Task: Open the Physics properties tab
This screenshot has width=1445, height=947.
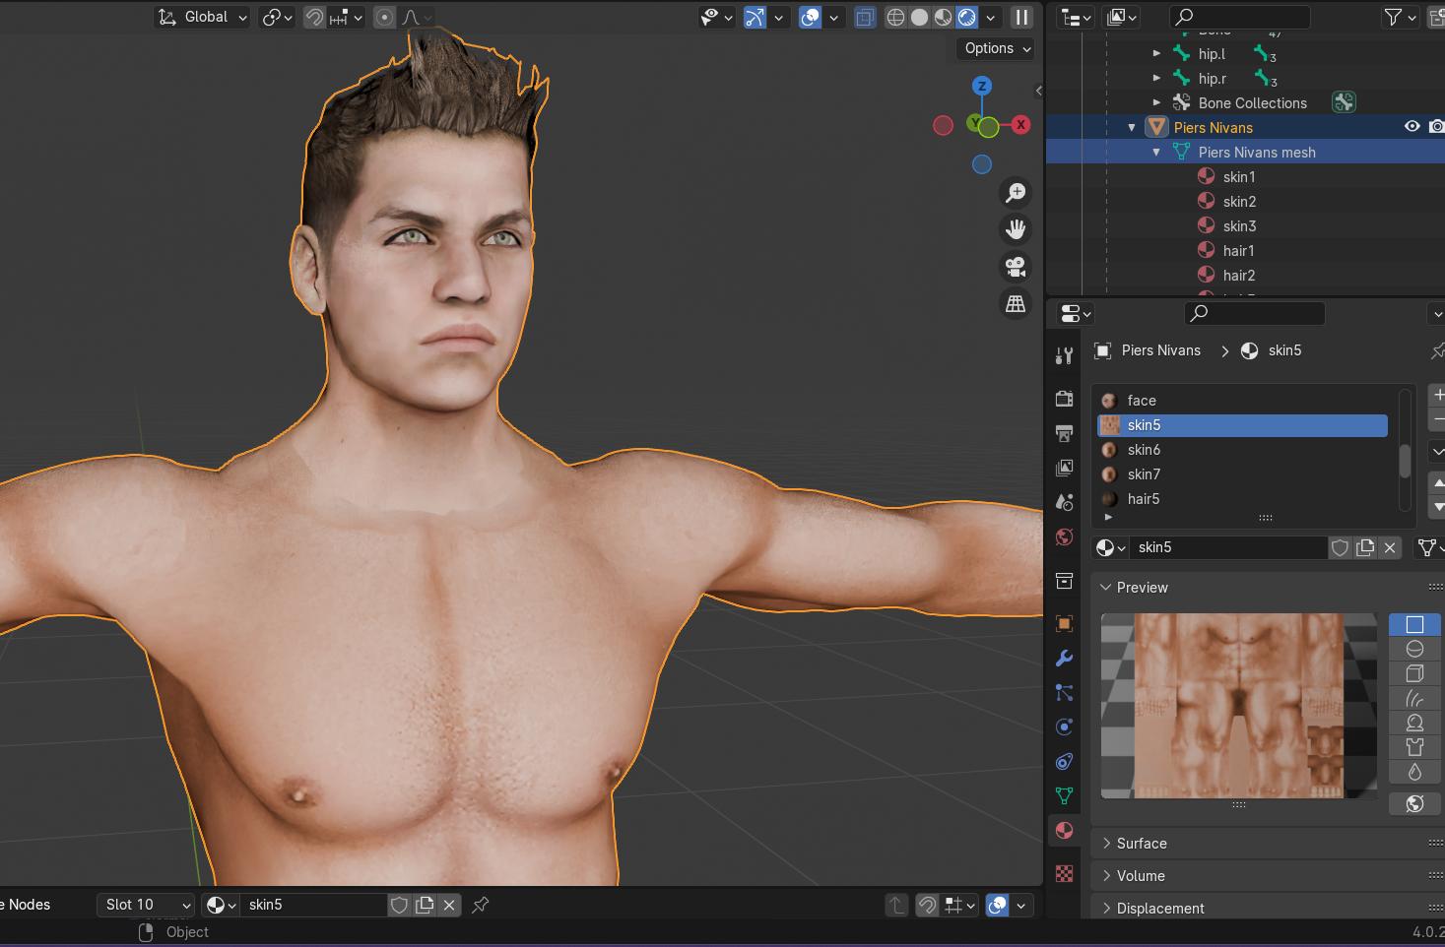Action: tap(1064, 726)
